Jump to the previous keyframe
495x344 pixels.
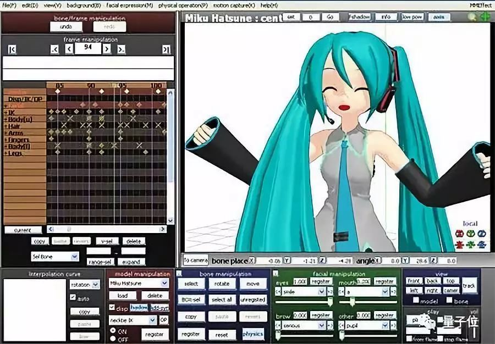pyautogui.click(x=54, y=49)
